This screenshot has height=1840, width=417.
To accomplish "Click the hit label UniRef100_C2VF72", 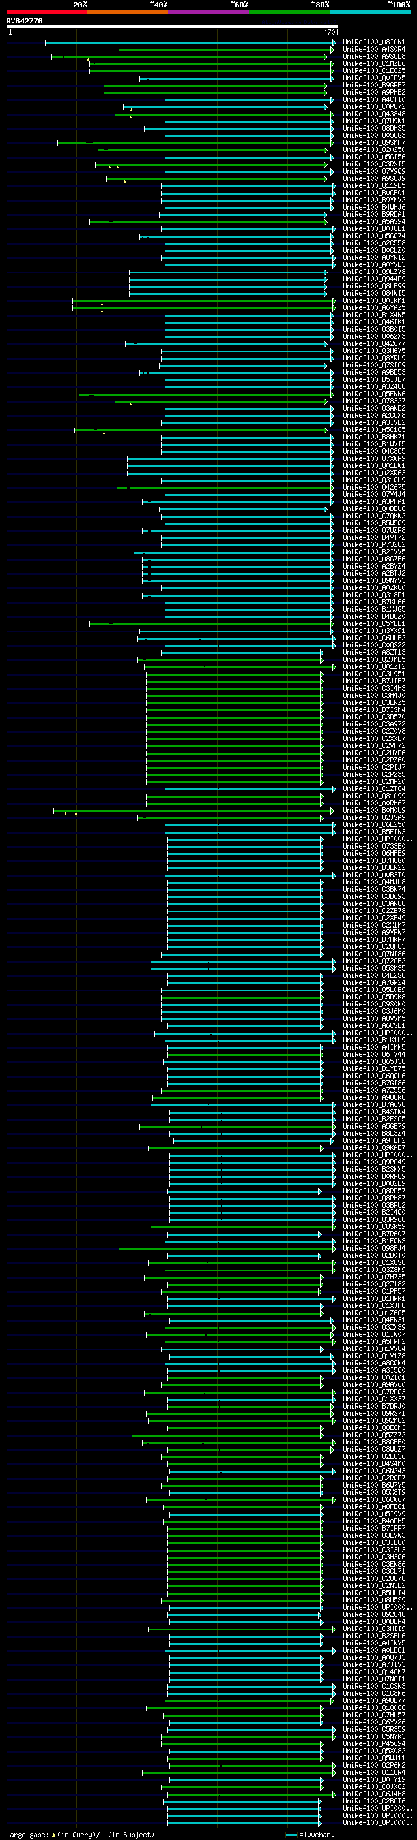I will pos(374,745).
